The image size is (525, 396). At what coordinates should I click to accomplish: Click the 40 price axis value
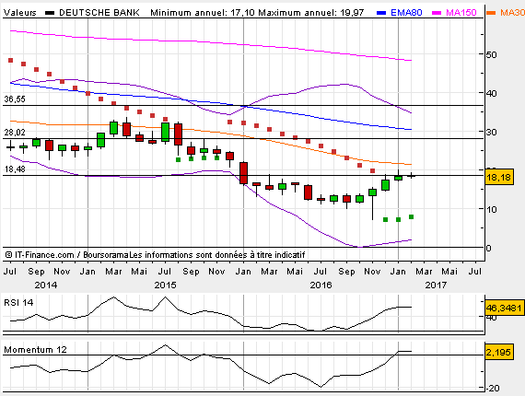[x=491, y=93]
